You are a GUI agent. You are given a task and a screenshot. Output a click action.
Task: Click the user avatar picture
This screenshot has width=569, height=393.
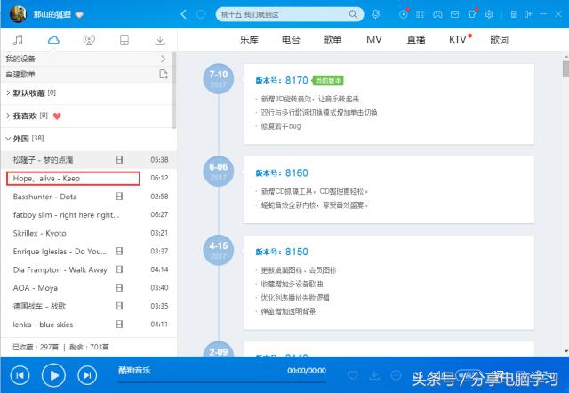click(18, 14)
